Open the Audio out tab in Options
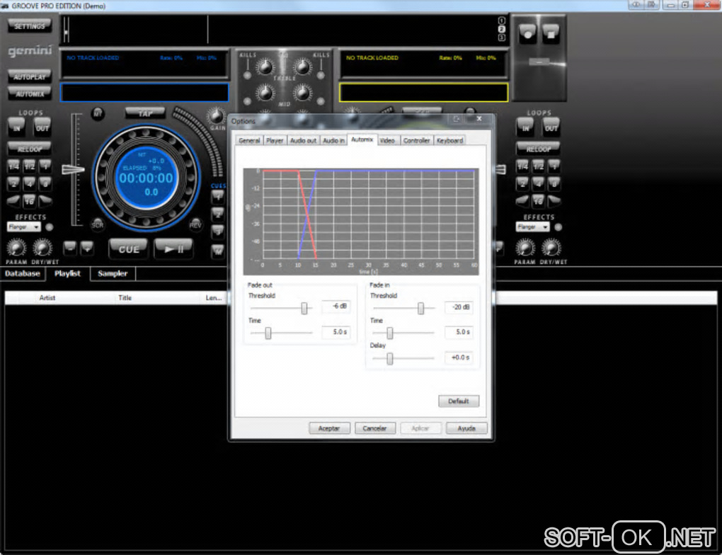Viewport: 722px width, 555px height. click(303, 140)
